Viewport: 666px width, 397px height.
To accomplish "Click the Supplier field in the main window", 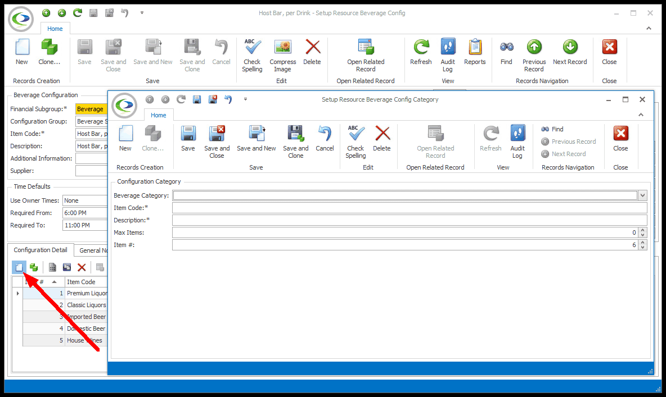I will click(x=91, y=171).
